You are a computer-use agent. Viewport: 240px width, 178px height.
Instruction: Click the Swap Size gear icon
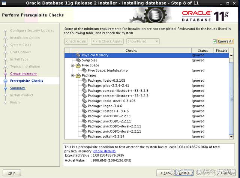tap(78, 60)
